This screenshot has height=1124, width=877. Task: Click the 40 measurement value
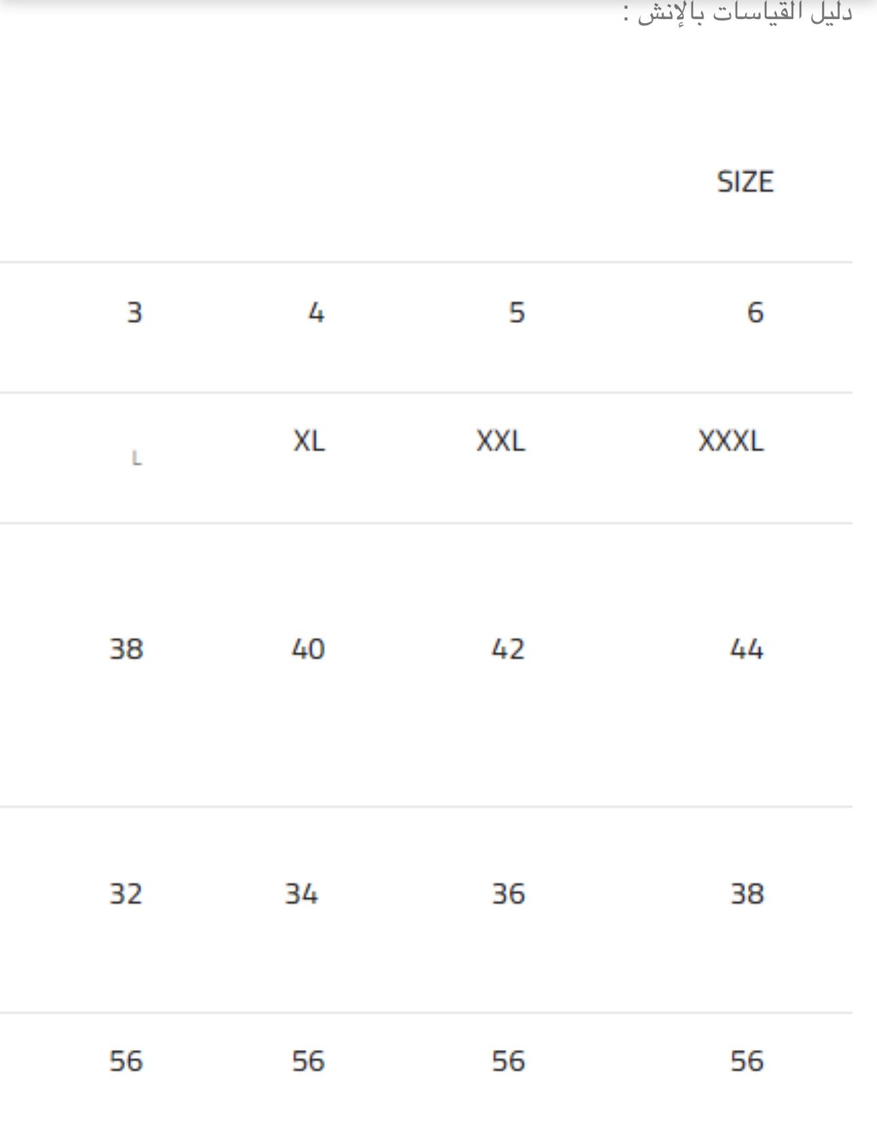pos(308,649)
